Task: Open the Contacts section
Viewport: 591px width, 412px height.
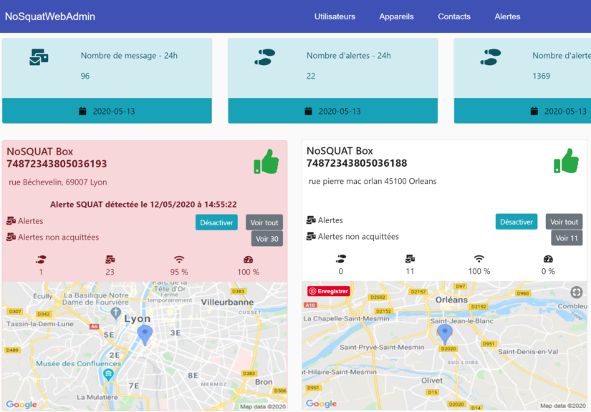Action: click(x=454, y=16)
